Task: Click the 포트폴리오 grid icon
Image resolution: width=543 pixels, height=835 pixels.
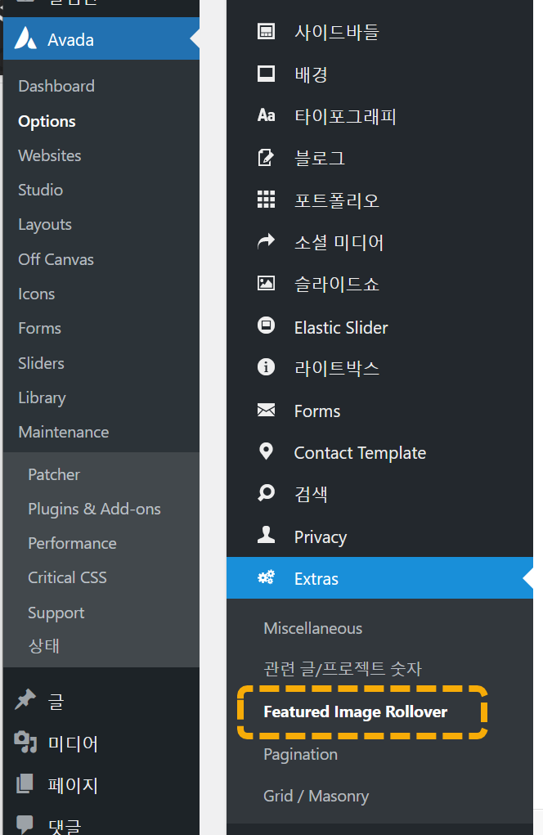Action: pos(266,200)
